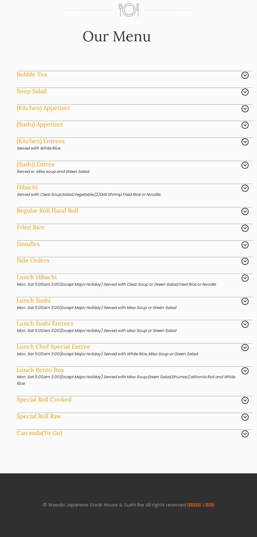Click the (Kitchen) Appetizer arrow icon
The width and height of the screenshot is (257, 537).
pos(245,109)
